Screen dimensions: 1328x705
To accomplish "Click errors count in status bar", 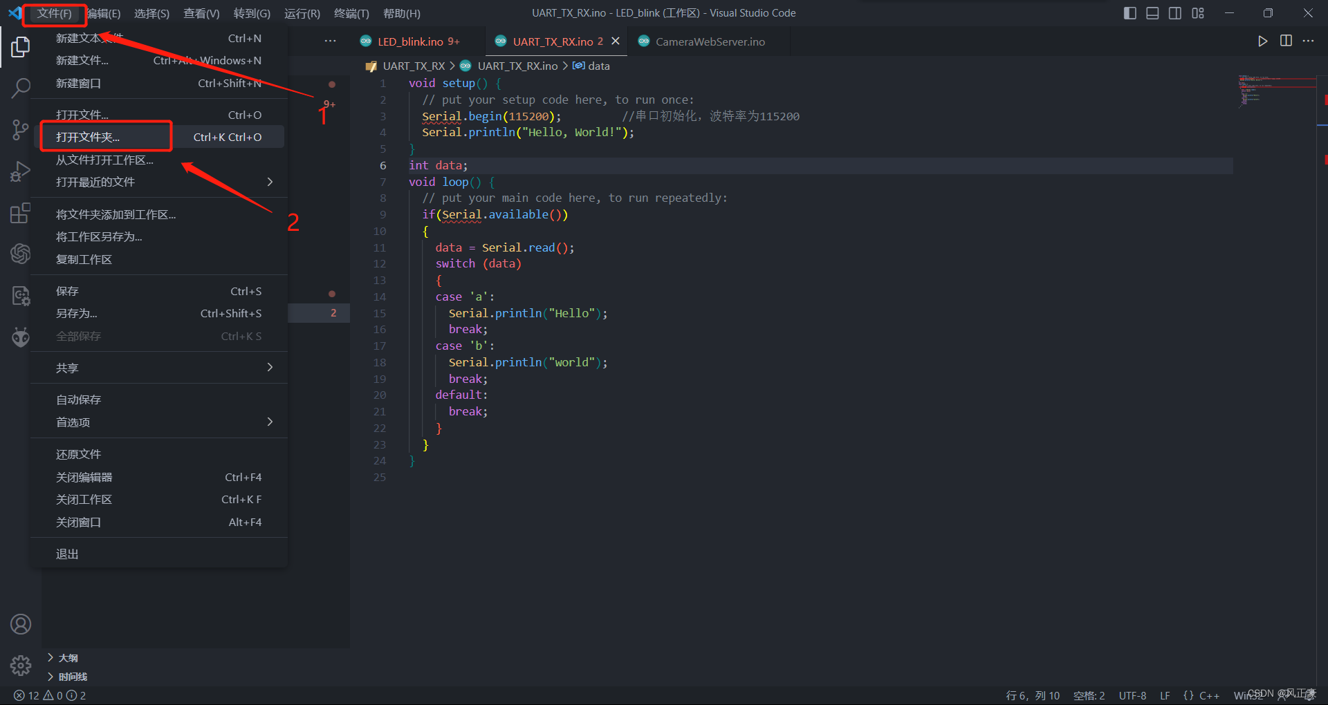I will tap(28, 695).
